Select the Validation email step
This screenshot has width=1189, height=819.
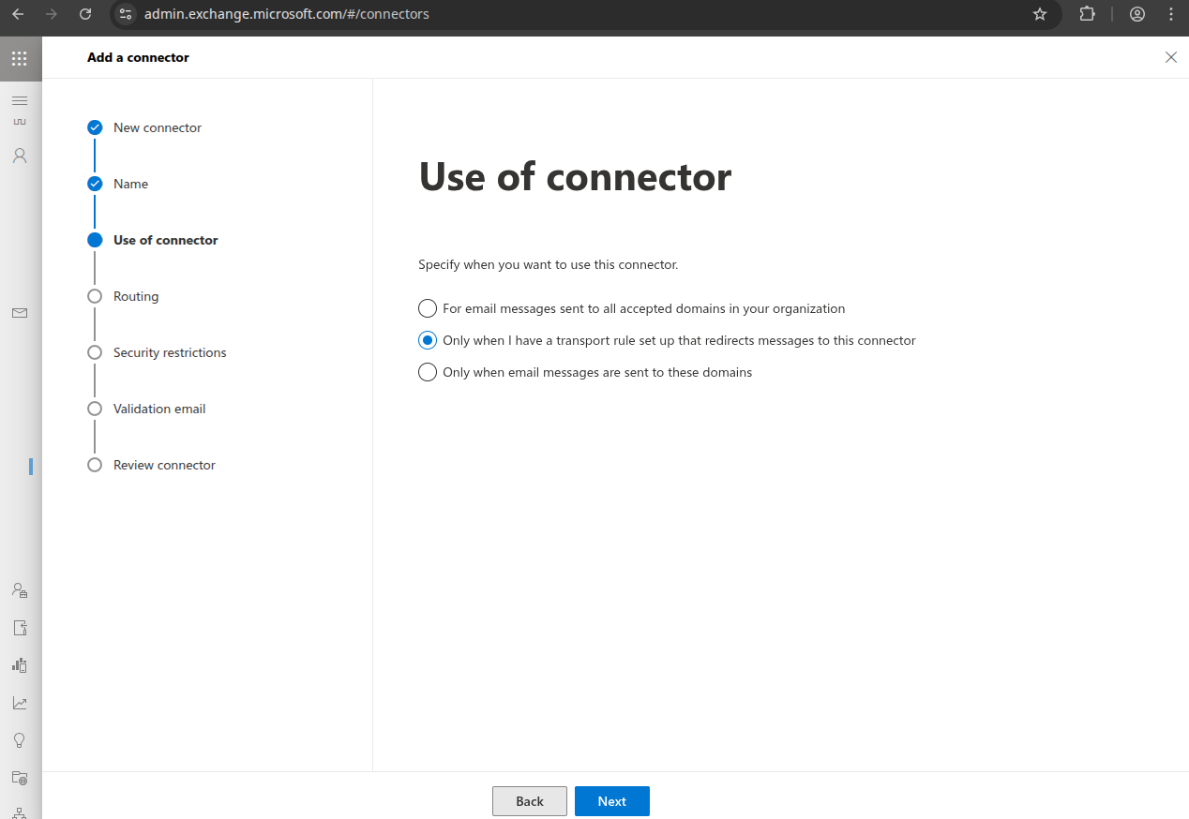(147, 409)
